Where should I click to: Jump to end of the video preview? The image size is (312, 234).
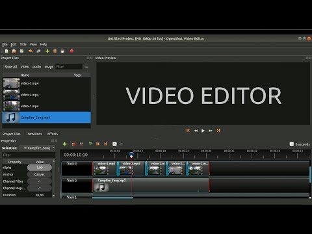(x=218, y=131)
